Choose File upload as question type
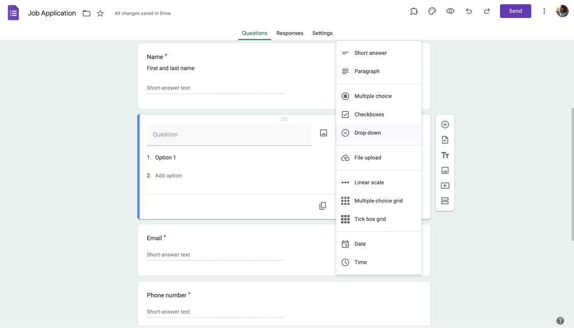The height and width of the screenshot is (328, 574). click(x=367, y=157)
